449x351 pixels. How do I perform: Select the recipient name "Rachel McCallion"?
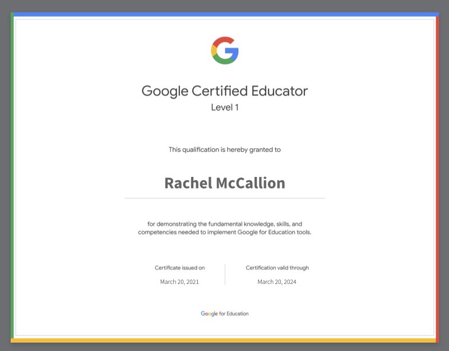tap(225, 182)
